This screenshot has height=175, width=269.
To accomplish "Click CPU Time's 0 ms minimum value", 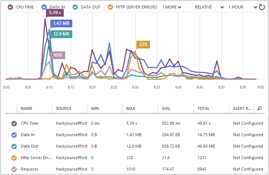I will [x=95, y=123].
